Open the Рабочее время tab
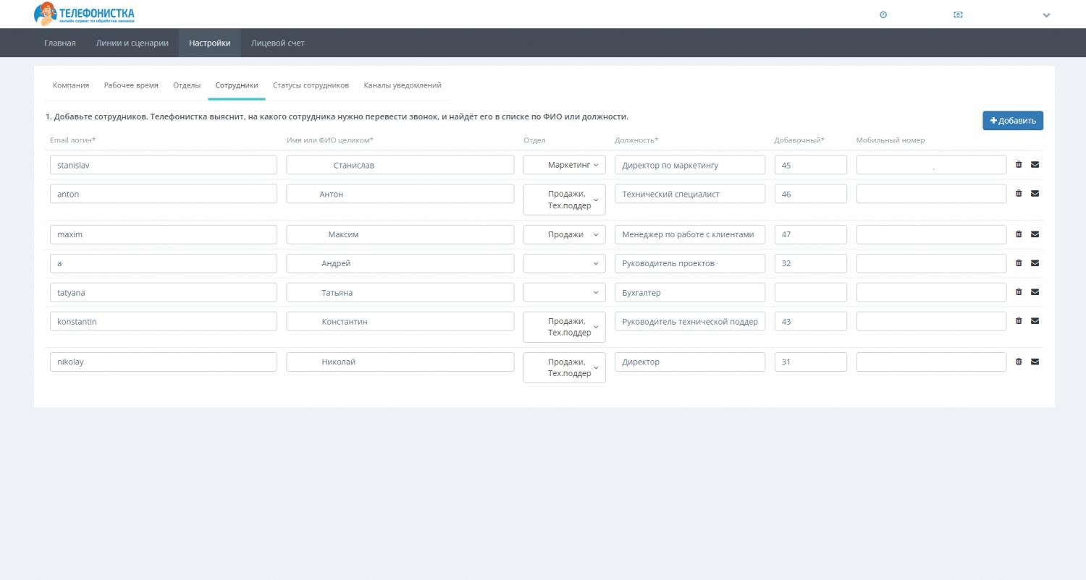 coord(131,85)
